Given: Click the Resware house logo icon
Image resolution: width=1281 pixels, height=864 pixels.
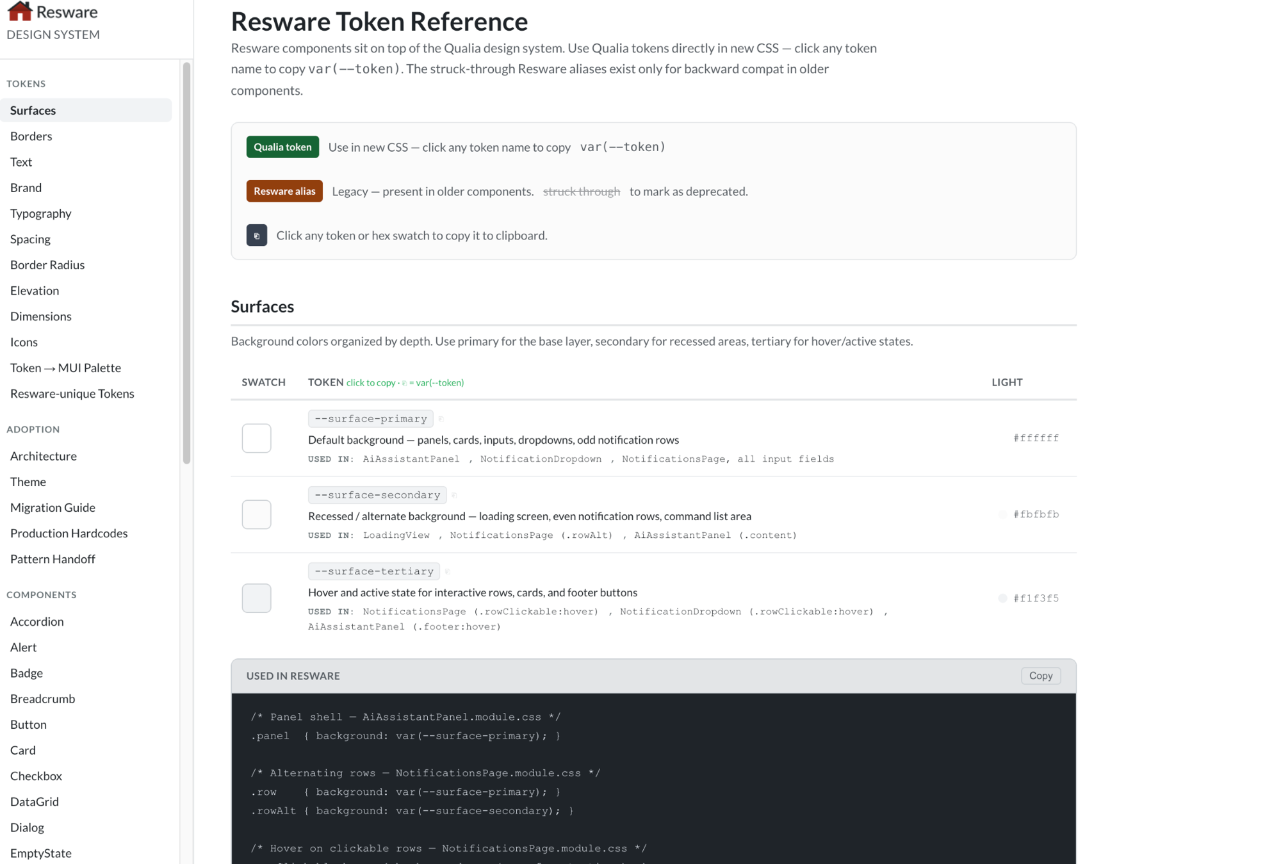Looking at the screenshot, I should tap(19, 12).
